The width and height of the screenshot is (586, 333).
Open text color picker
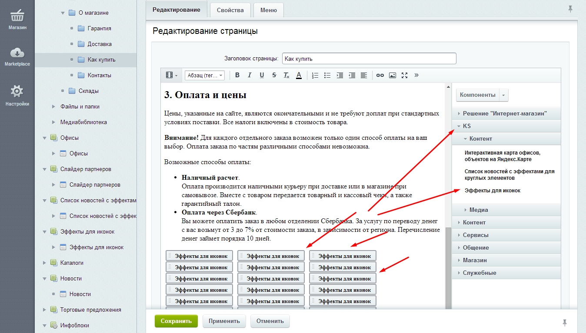(299, 75)
